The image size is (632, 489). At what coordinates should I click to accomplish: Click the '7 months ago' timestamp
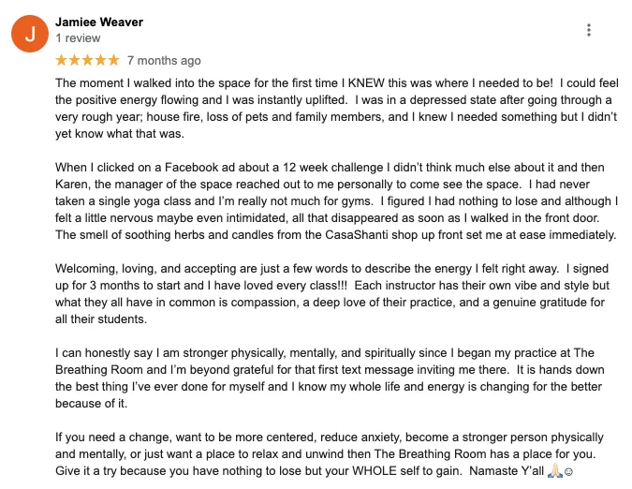tap(164, 61)
